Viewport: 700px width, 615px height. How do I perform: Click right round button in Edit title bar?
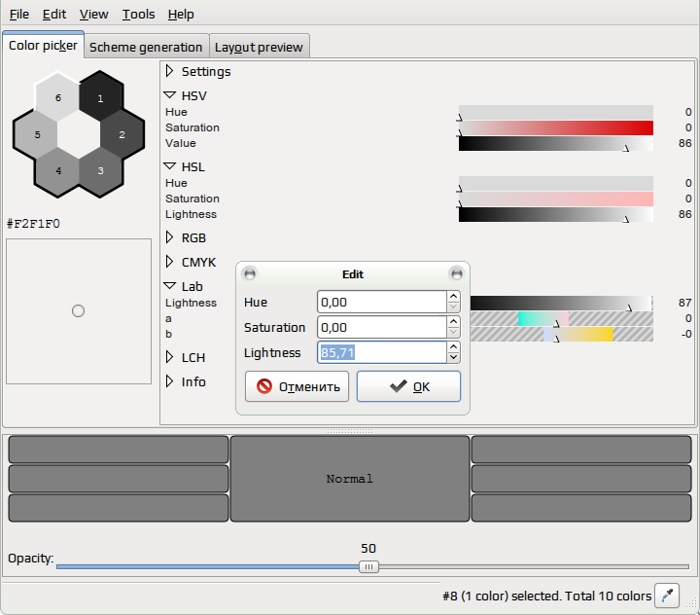(x=457, y=273)
